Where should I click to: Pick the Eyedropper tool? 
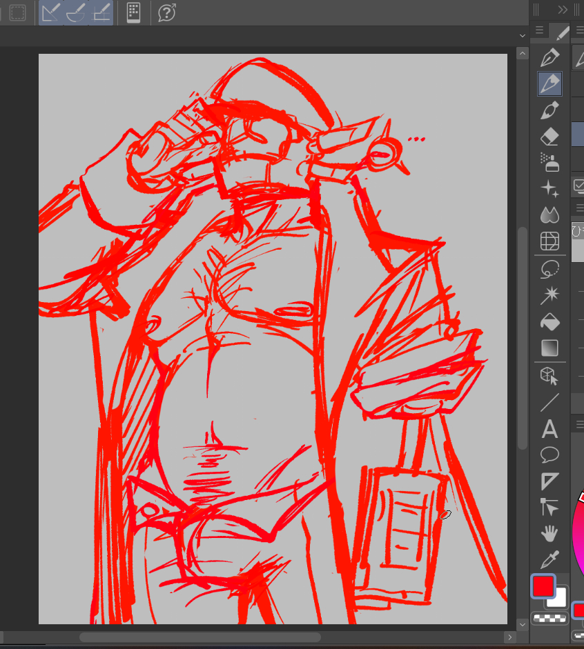point(549,559)
